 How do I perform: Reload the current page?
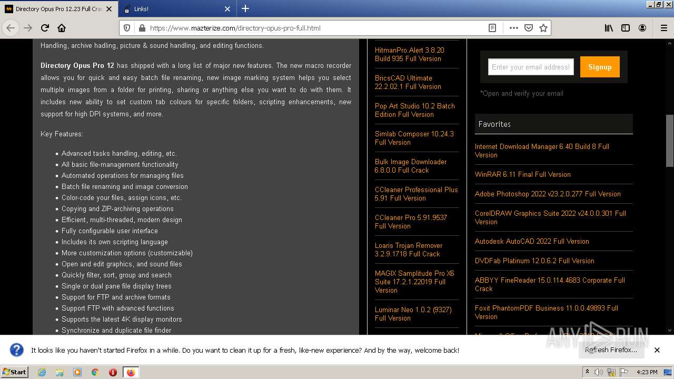45,28
